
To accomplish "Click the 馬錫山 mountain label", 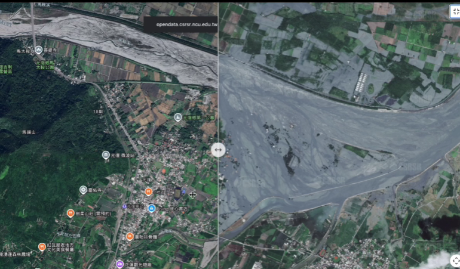I will (x=29, y=132).
